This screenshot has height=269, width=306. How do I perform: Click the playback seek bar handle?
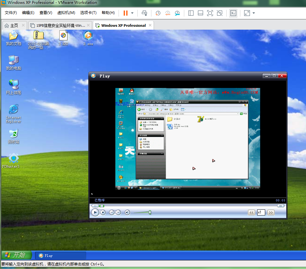102,206
